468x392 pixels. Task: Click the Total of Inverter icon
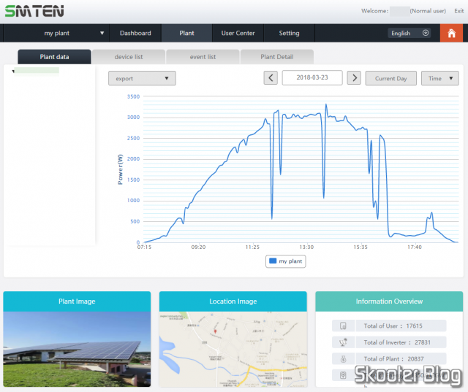pyautogui.click(x=343, y=342)
